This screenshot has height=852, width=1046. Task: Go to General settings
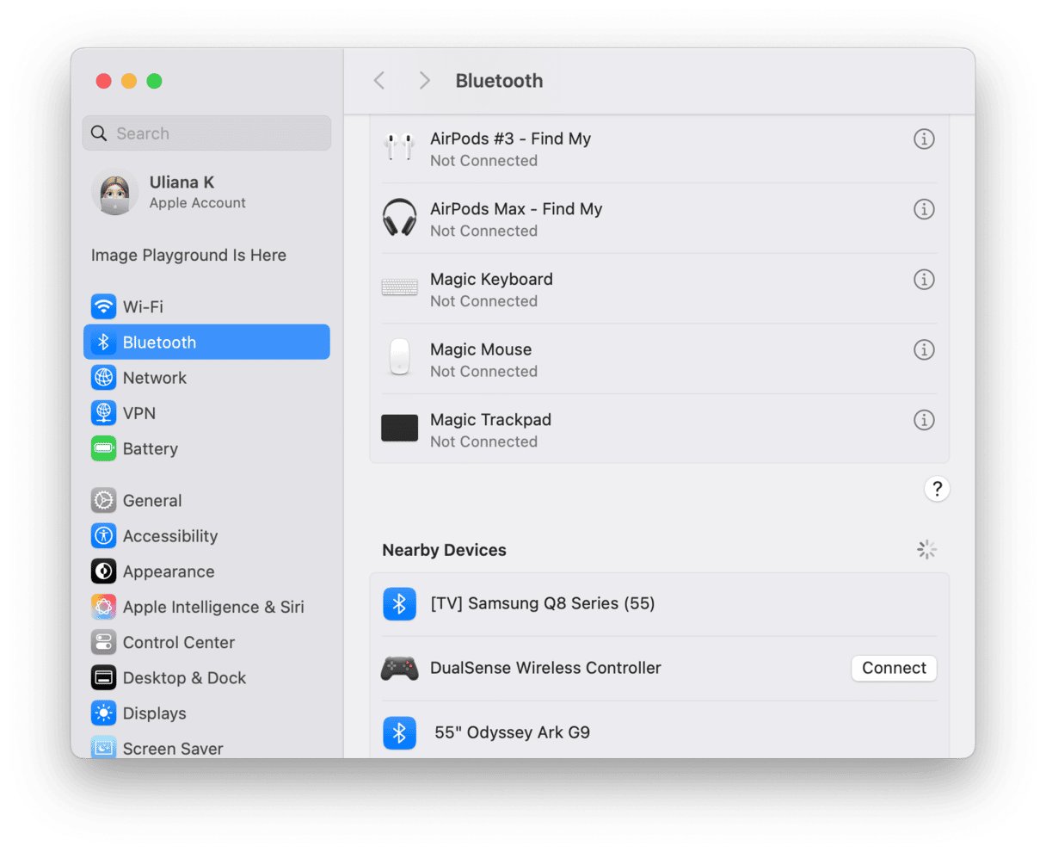pyautogui.click(x=206, y=500)
